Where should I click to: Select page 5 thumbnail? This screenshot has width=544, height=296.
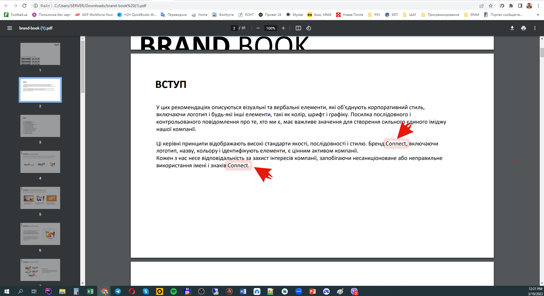(x=40, y=198)
